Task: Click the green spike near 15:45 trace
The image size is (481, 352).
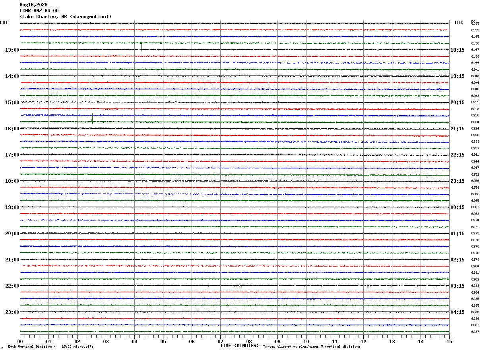Action: tap(93, 119)
